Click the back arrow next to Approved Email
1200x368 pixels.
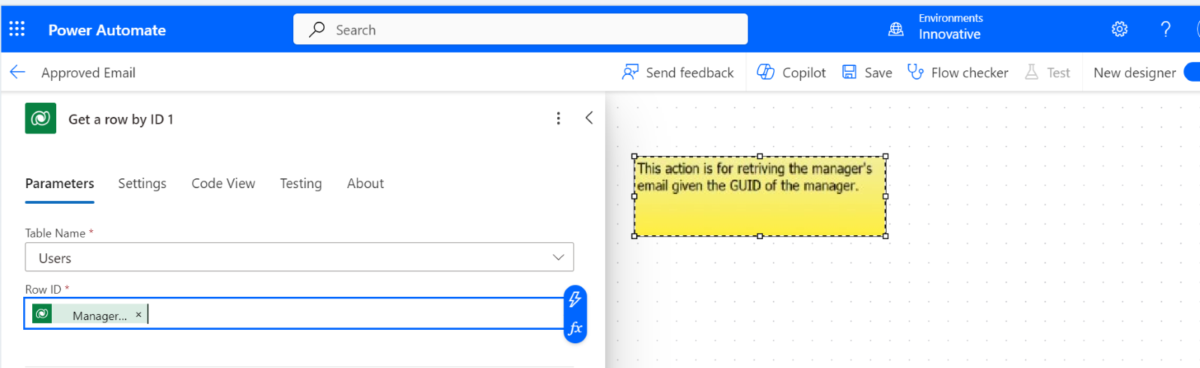[x=17, y=72]
